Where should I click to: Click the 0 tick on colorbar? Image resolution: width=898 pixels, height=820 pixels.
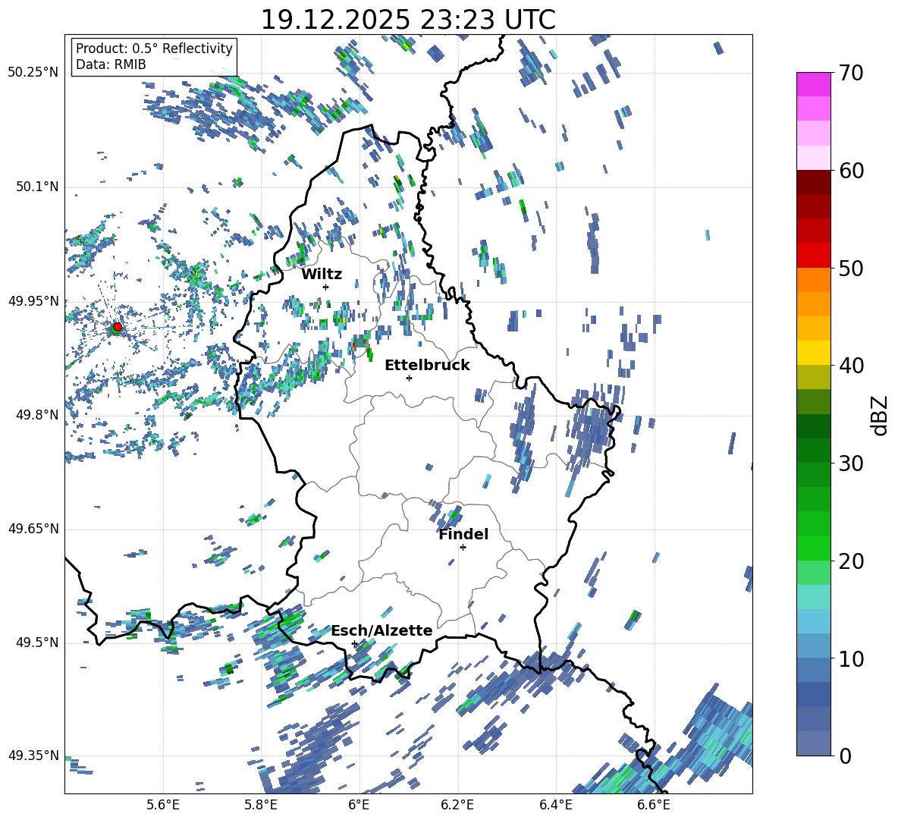click(x=845, y=756)
